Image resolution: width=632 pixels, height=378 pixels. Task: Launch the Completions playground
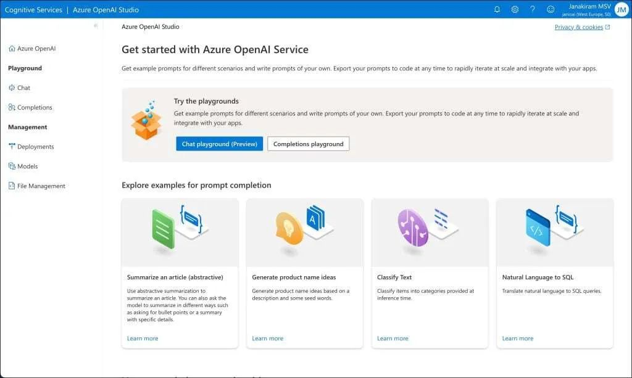click(309, 144)
